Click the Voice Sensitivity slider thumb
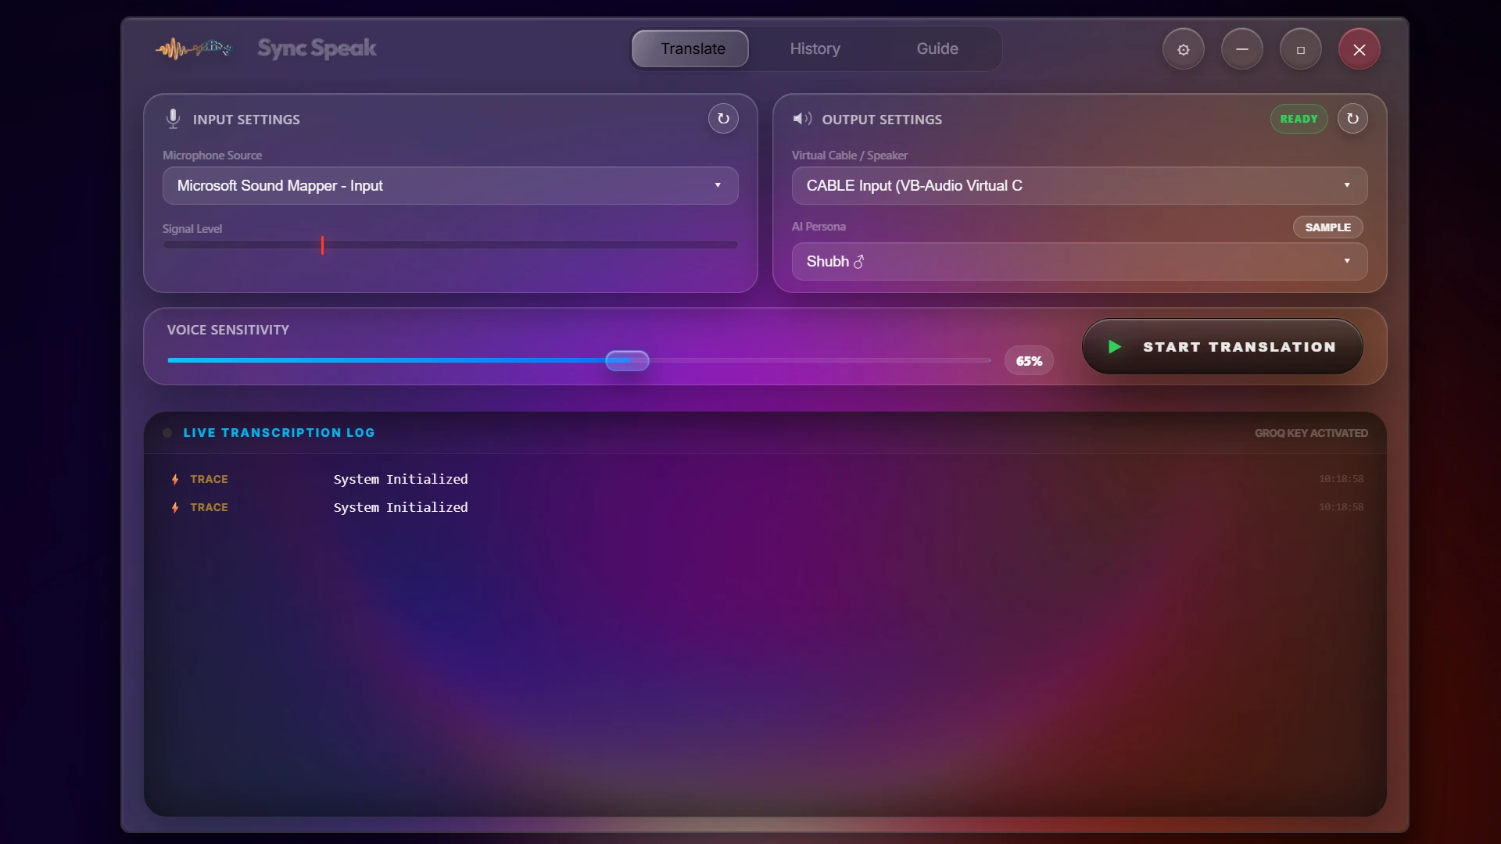The image size is (1501, 844). coord(627,360)
